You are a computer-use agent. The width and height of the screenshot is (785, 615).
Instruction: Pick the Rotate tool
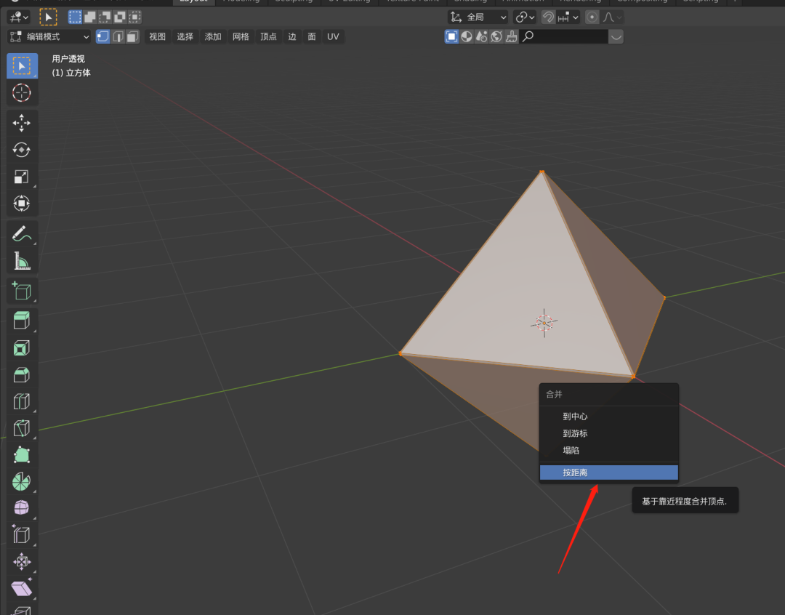22,150
